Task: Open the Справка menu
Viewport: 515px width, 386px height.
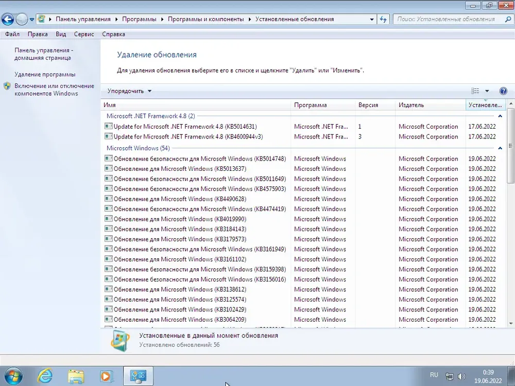Action: [x=113, y=34]
